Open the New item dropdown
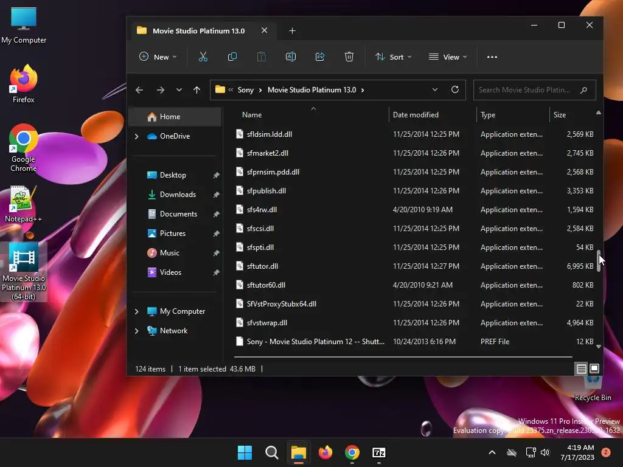 tap(158, 57)
